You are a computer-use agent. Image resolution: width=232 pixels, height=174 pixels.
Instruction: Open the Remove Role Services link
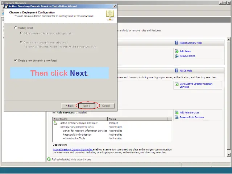(192, 117)
